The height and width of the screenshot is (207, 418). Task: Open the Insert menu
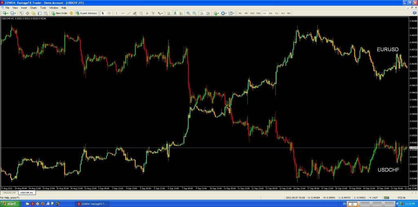point(24,8)
